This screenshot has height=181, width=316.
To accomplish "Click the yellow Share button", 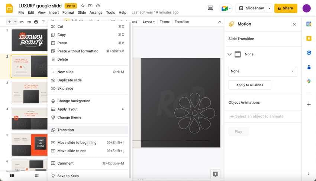I will click(x=286, y=8).
